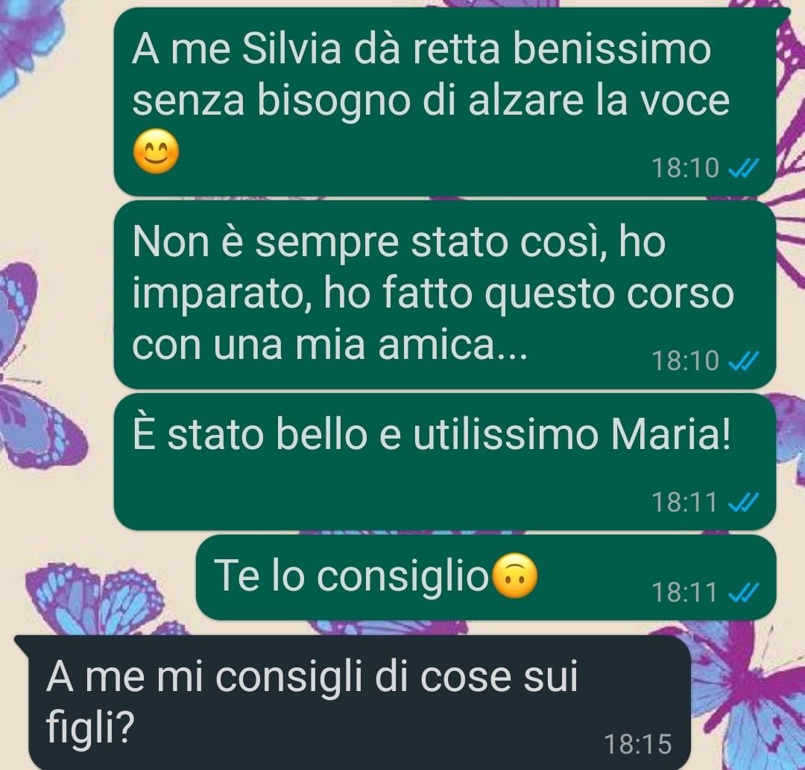
Task: Select the 'È stato bello e utilissimo' bubble
Action: coord(444,462)
